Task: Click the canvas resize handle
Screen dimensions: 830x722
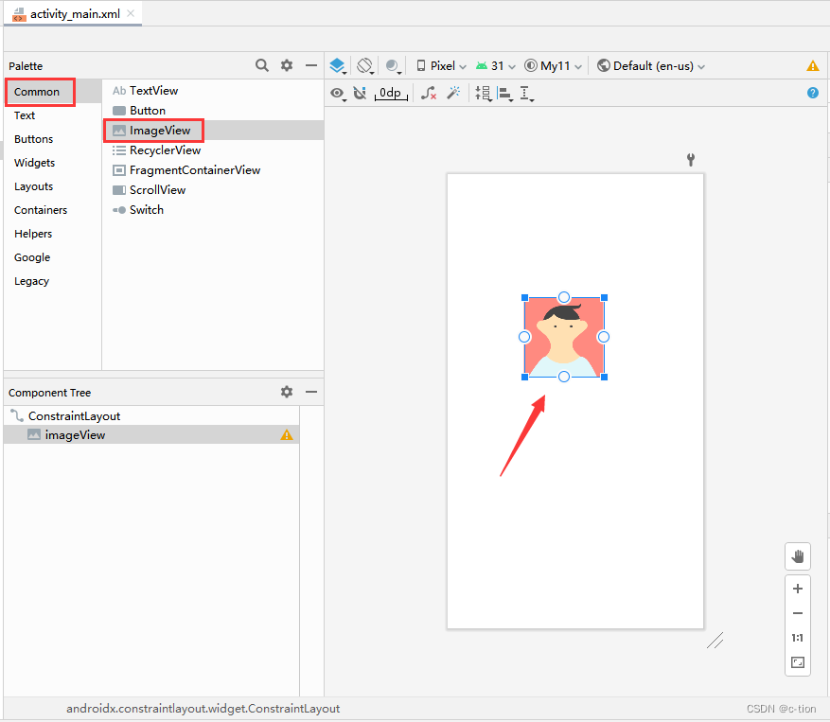Action: click(x=715, y=641)
